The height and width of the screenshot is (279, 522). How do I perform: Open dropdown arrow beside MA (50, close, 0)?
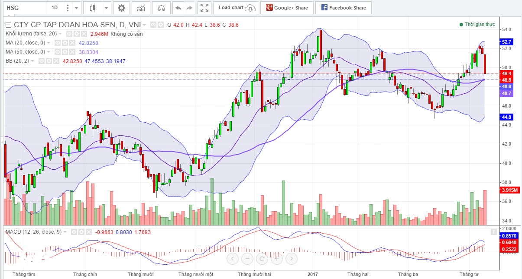[49, 52]
